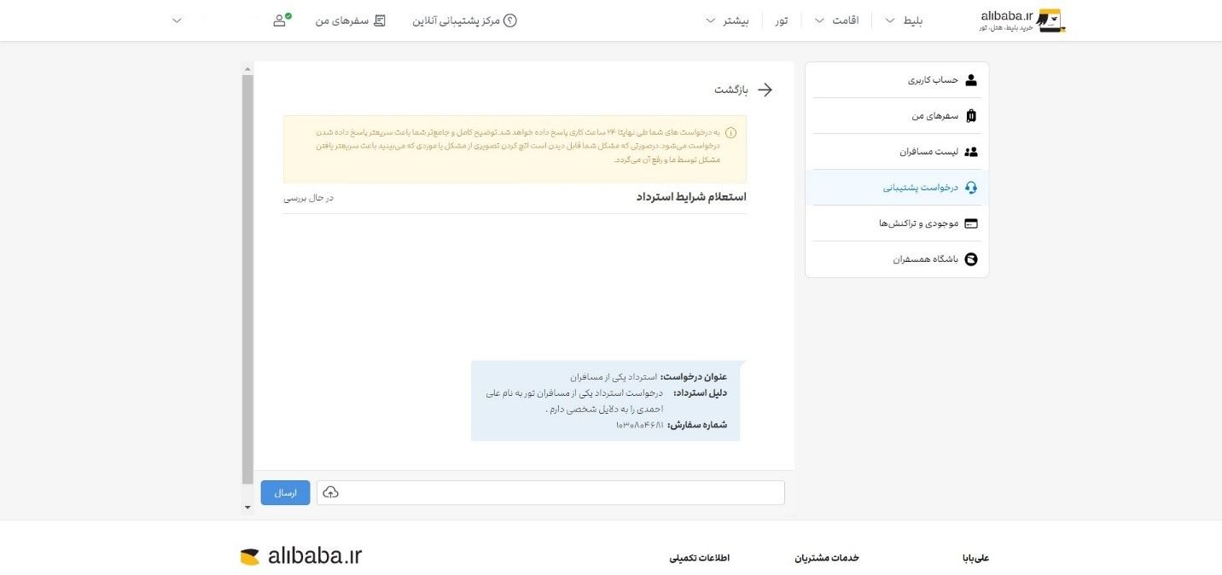The image size is (1222, 575).
Task: Click the back arrow icon
Action: pos(765,90)
